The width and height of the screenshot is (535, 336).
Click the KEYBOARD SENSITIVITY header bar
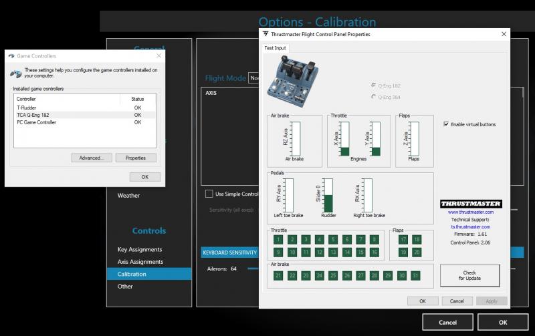click(x=362, y=253)
